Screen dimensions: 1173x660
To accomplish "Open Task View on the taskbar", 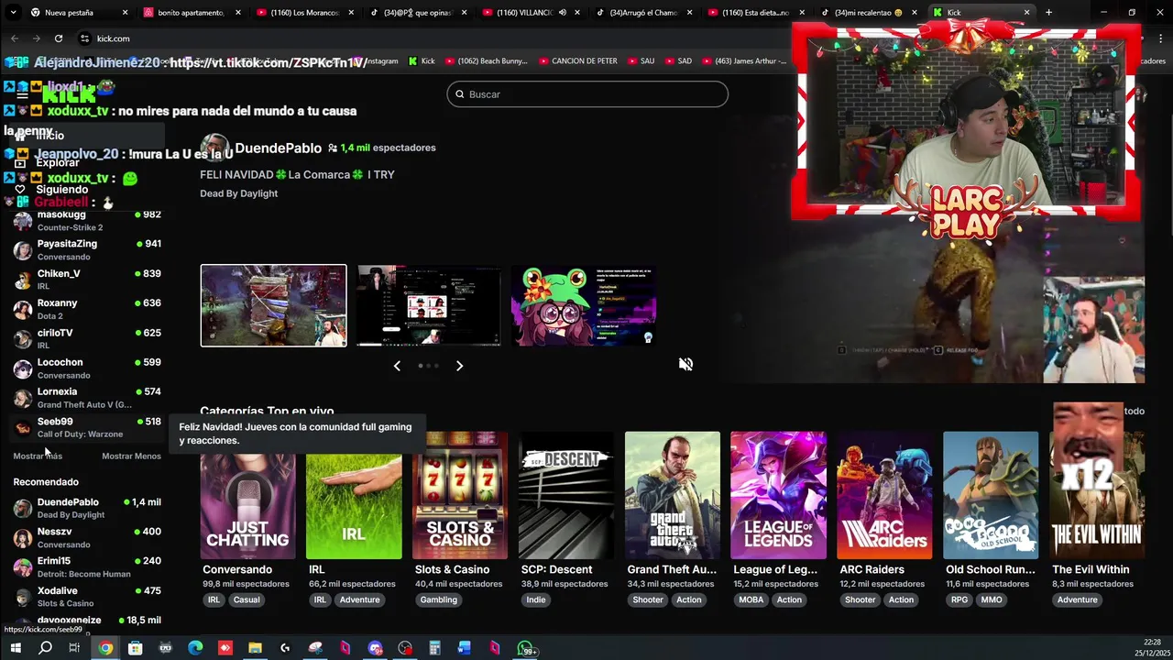I will coord(74,648).
